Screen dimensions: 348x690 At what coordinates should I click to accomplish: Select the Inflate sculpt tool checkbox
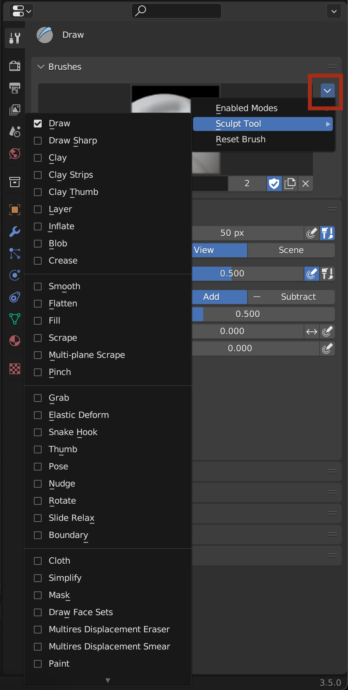click(x=38, y=226)
